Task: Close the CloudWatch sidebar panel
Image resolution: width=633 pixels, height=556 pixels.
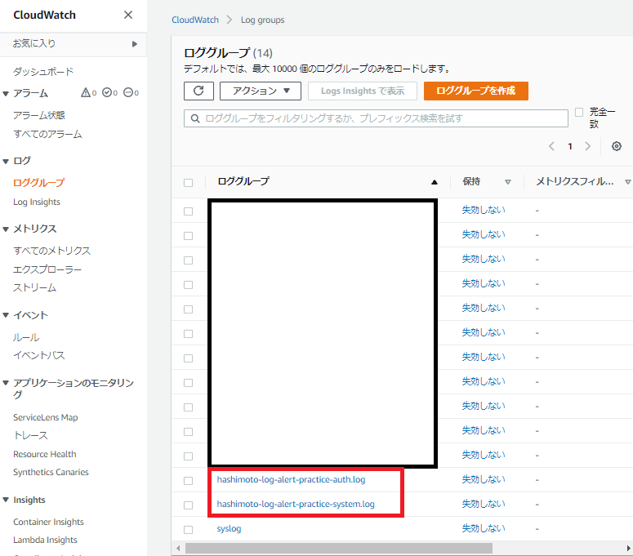Action: click(x=127, y=15)
